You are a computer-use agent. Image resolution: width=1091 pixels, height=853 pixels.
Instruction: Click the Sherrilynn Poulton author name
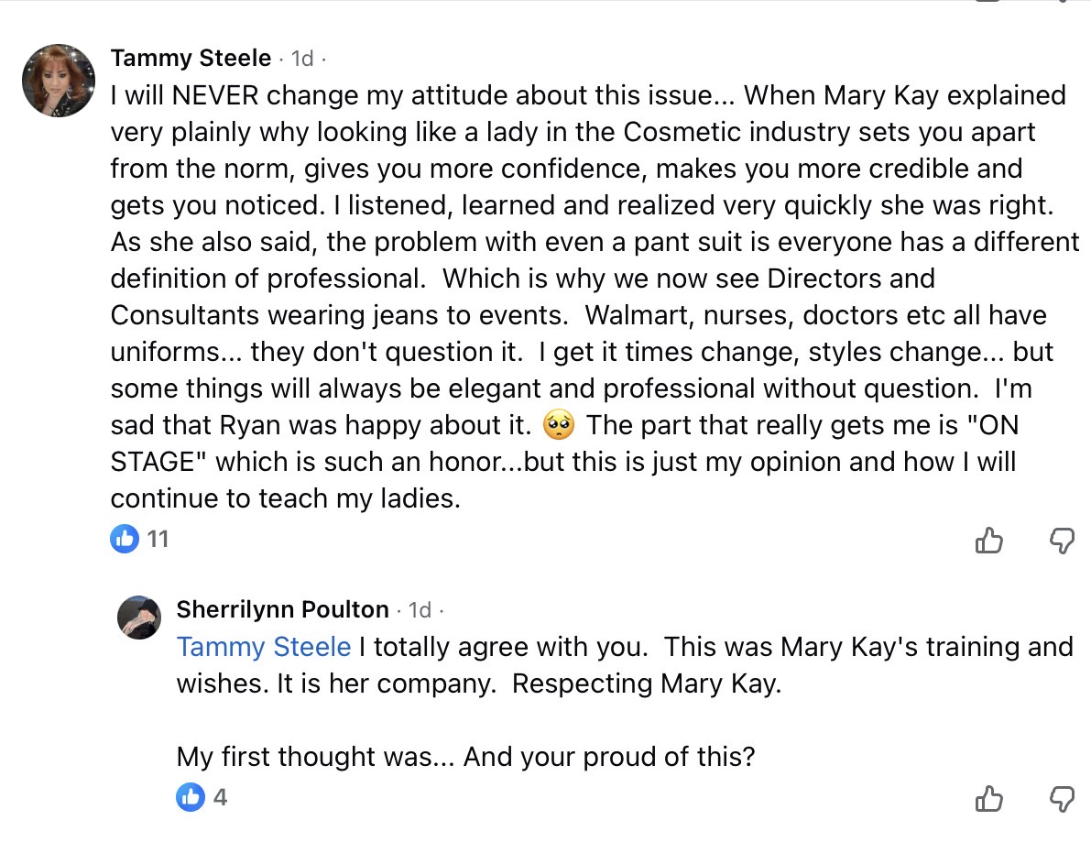[282, 609]
